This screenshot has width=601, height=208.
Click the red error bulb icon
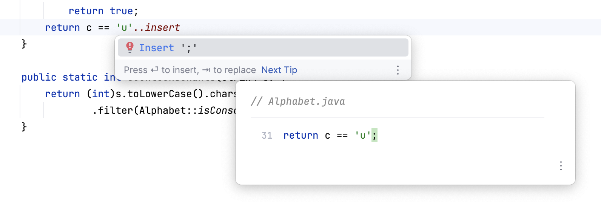[x=130, y=47]
